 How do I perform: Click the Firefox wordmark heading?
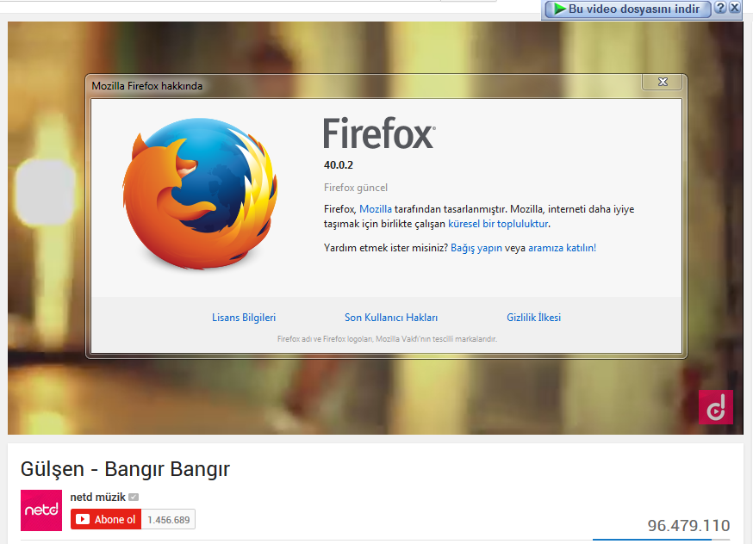click(x=379, y=133)
